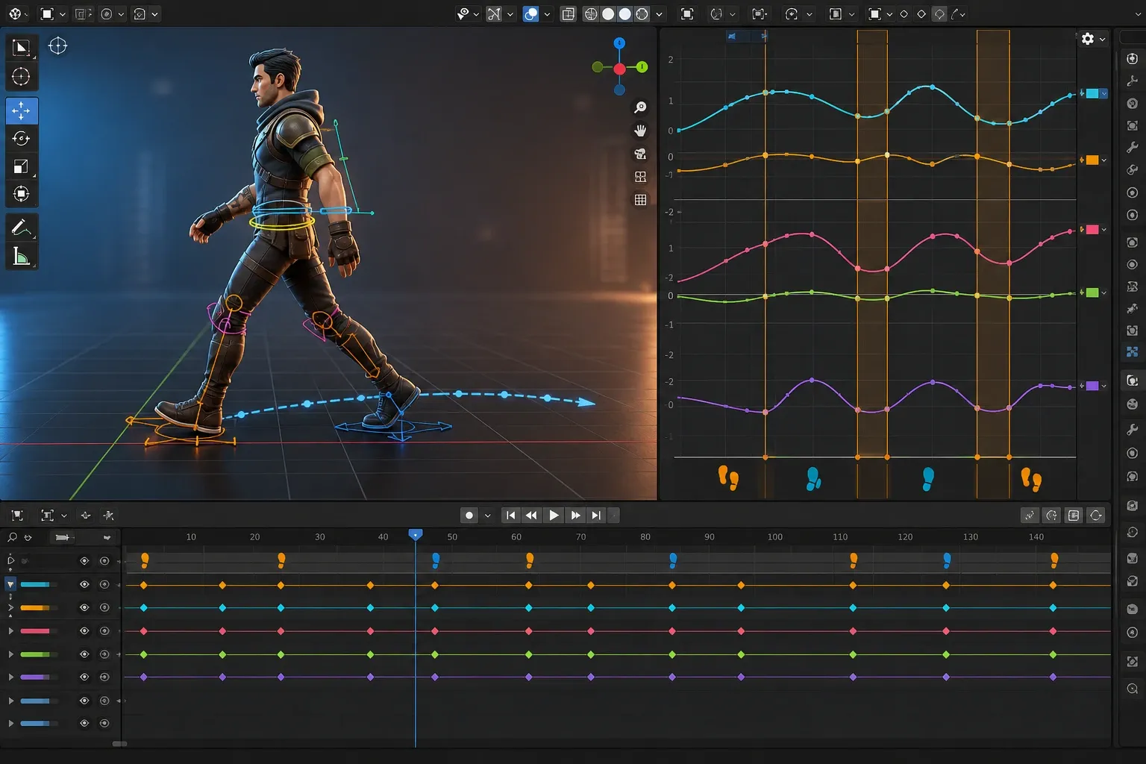
Task: Select the Measure tool
Action: (21, 257)
